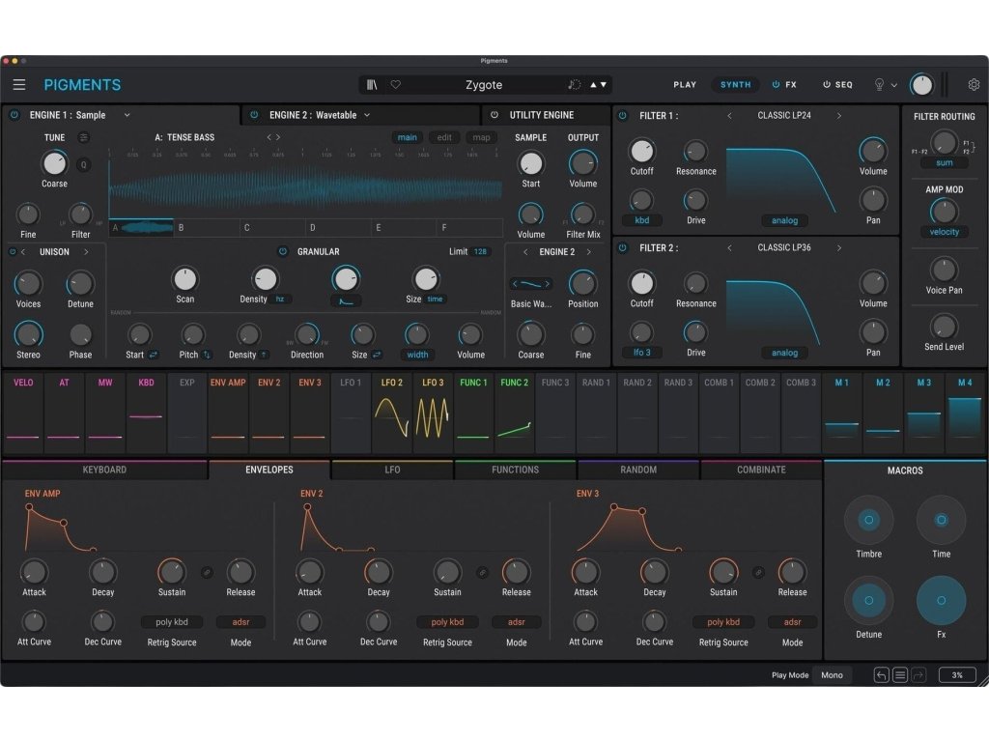
Task: Click the undo arrow in bottom bar
Action: point(882,675)
